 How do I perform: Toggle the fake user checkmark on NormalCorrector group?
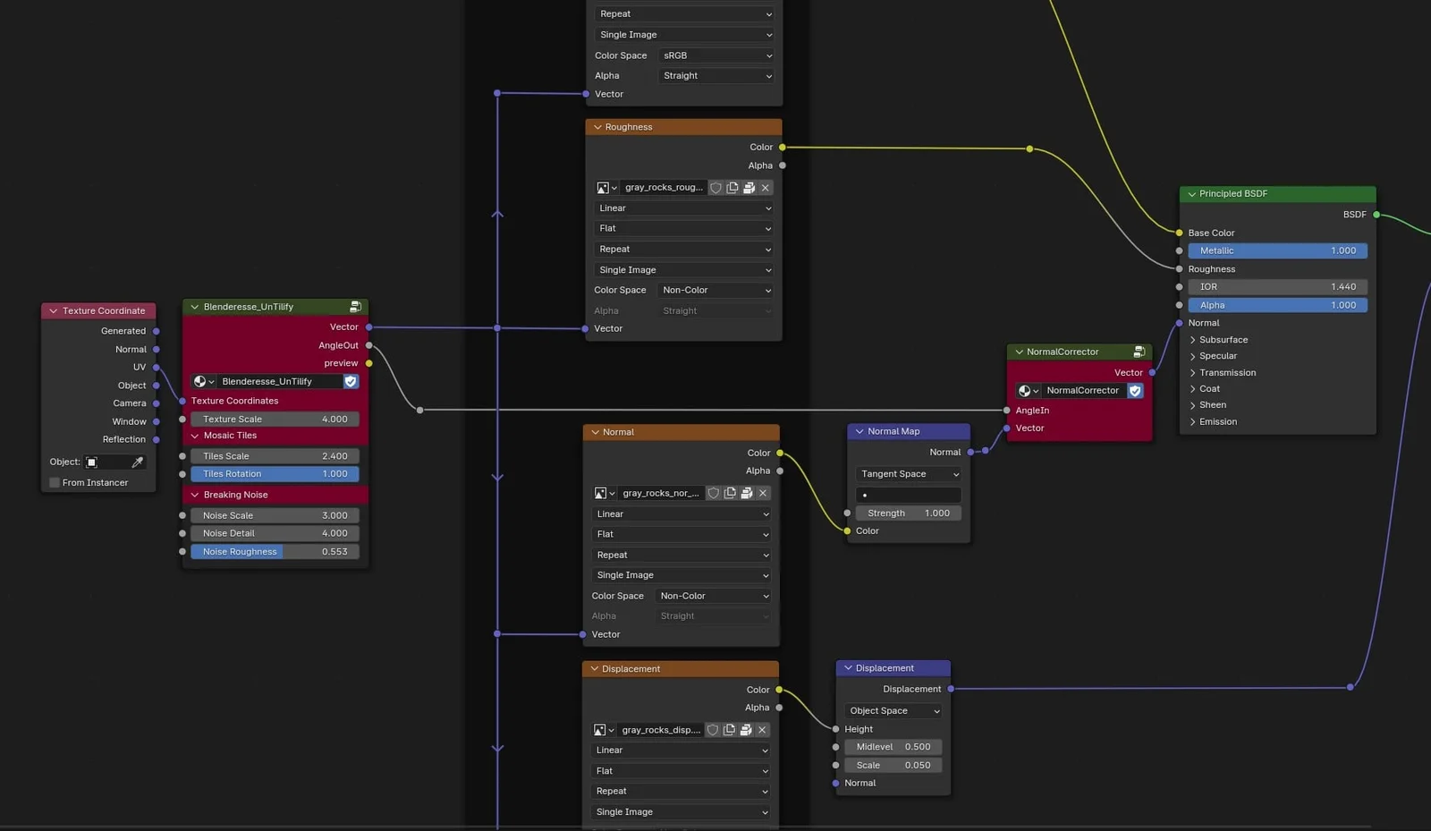1135,390
